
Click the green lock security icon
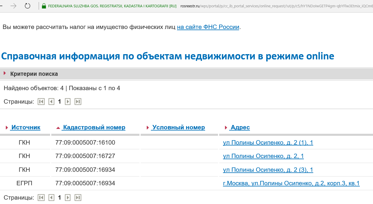[x=44, y=6]
